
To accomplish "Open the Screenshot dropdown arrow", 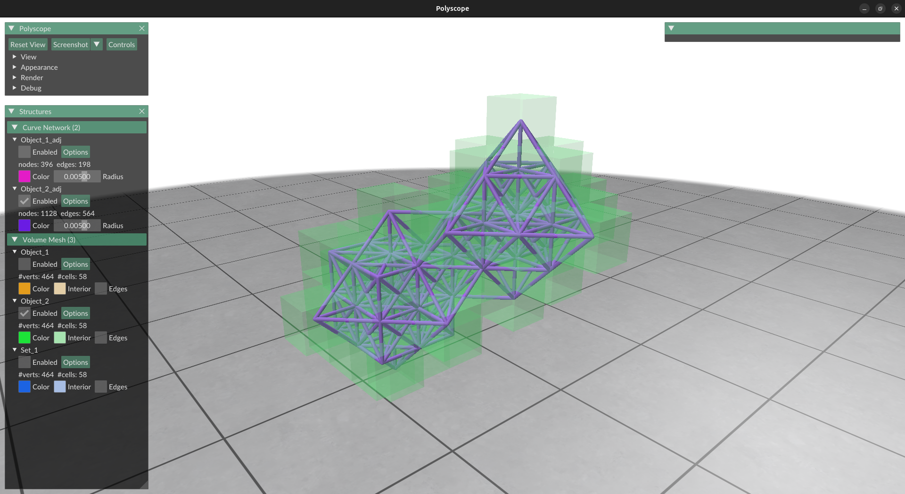I will pyautogui.click(x=97, y=44).
